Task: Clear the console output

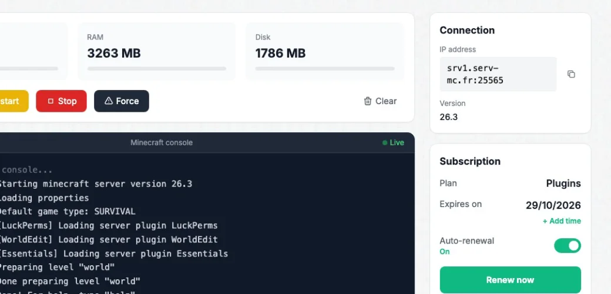Action: click(380, 101)
